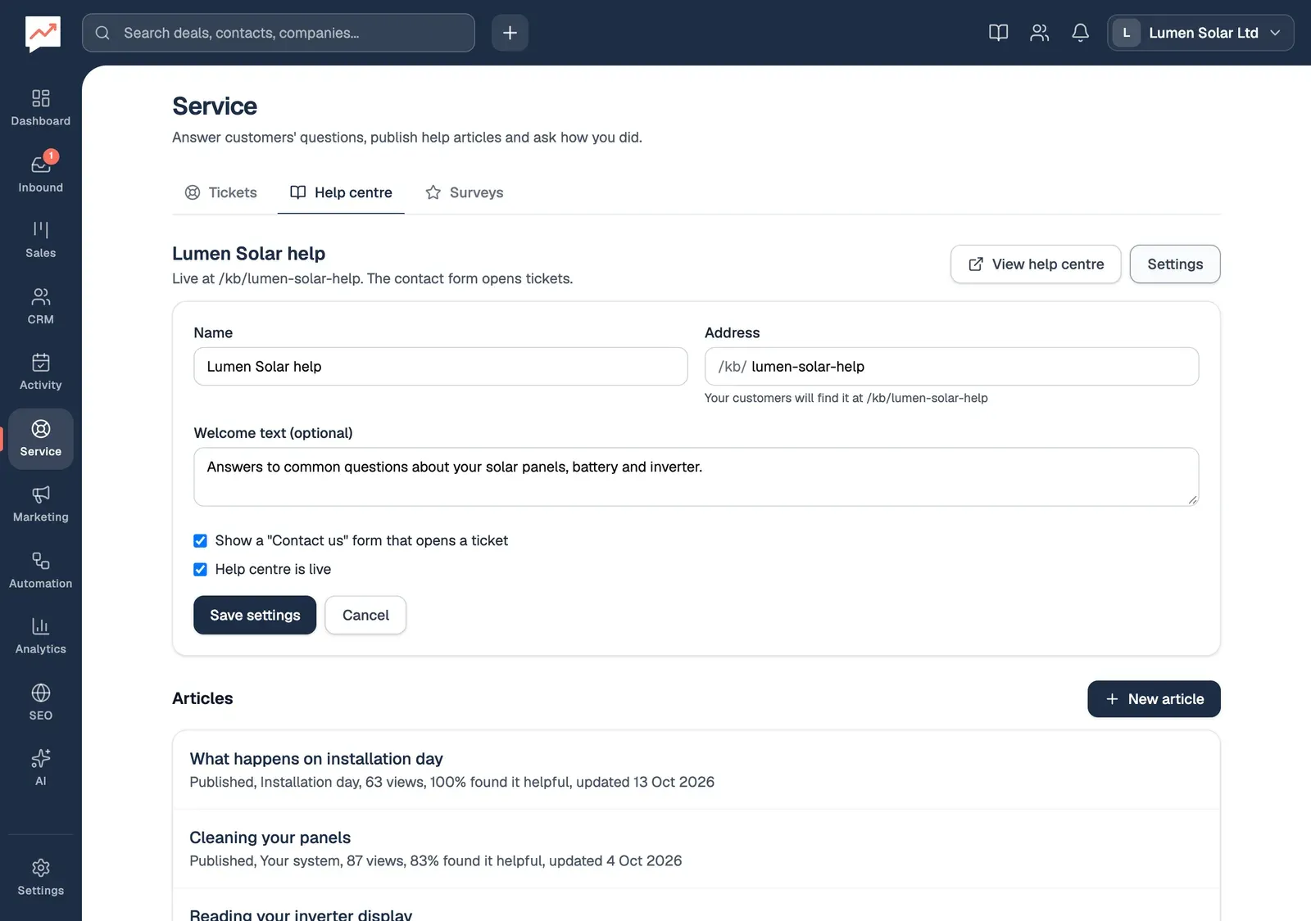Screen dimensions: 1311x921
Task: Toggle the "Contact us" form checkbox
Action: [x=200, y=540]
